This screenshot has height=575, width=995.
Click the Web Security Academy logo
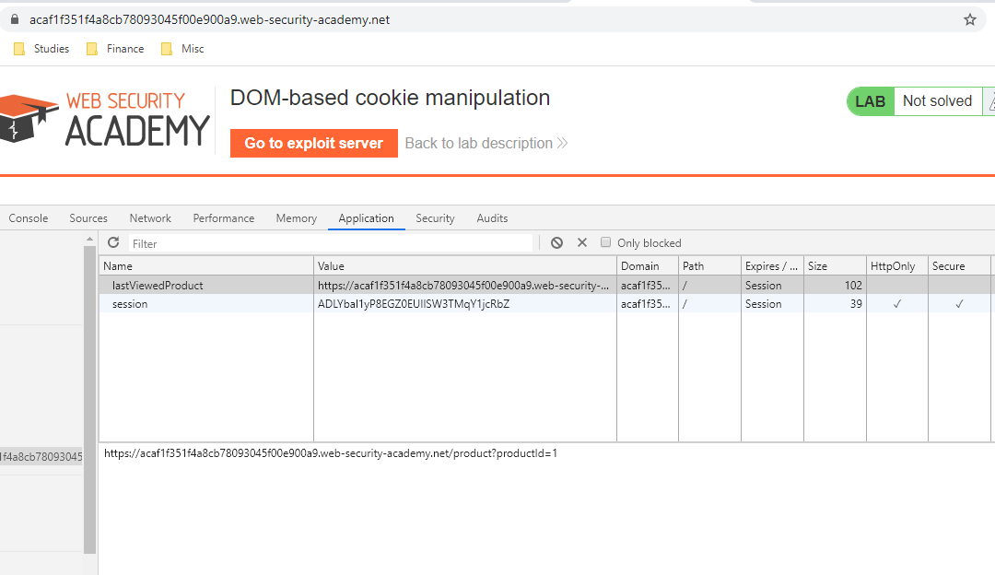104,119
